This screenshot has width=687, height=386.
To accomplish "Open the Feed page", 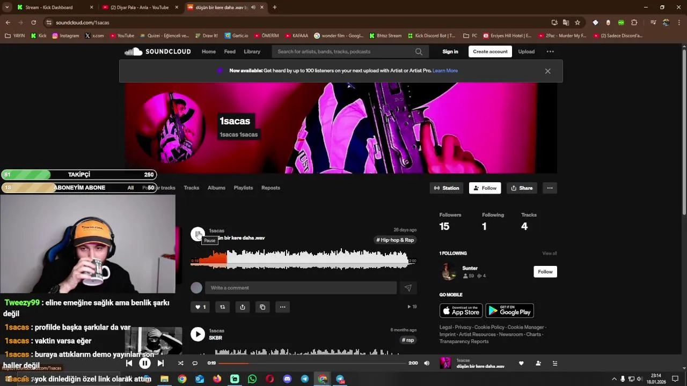I will (230, 51).
